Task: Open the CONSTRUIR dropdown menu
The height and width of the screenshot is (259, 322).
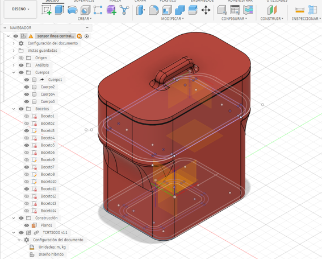Action: tap(271, 19)
